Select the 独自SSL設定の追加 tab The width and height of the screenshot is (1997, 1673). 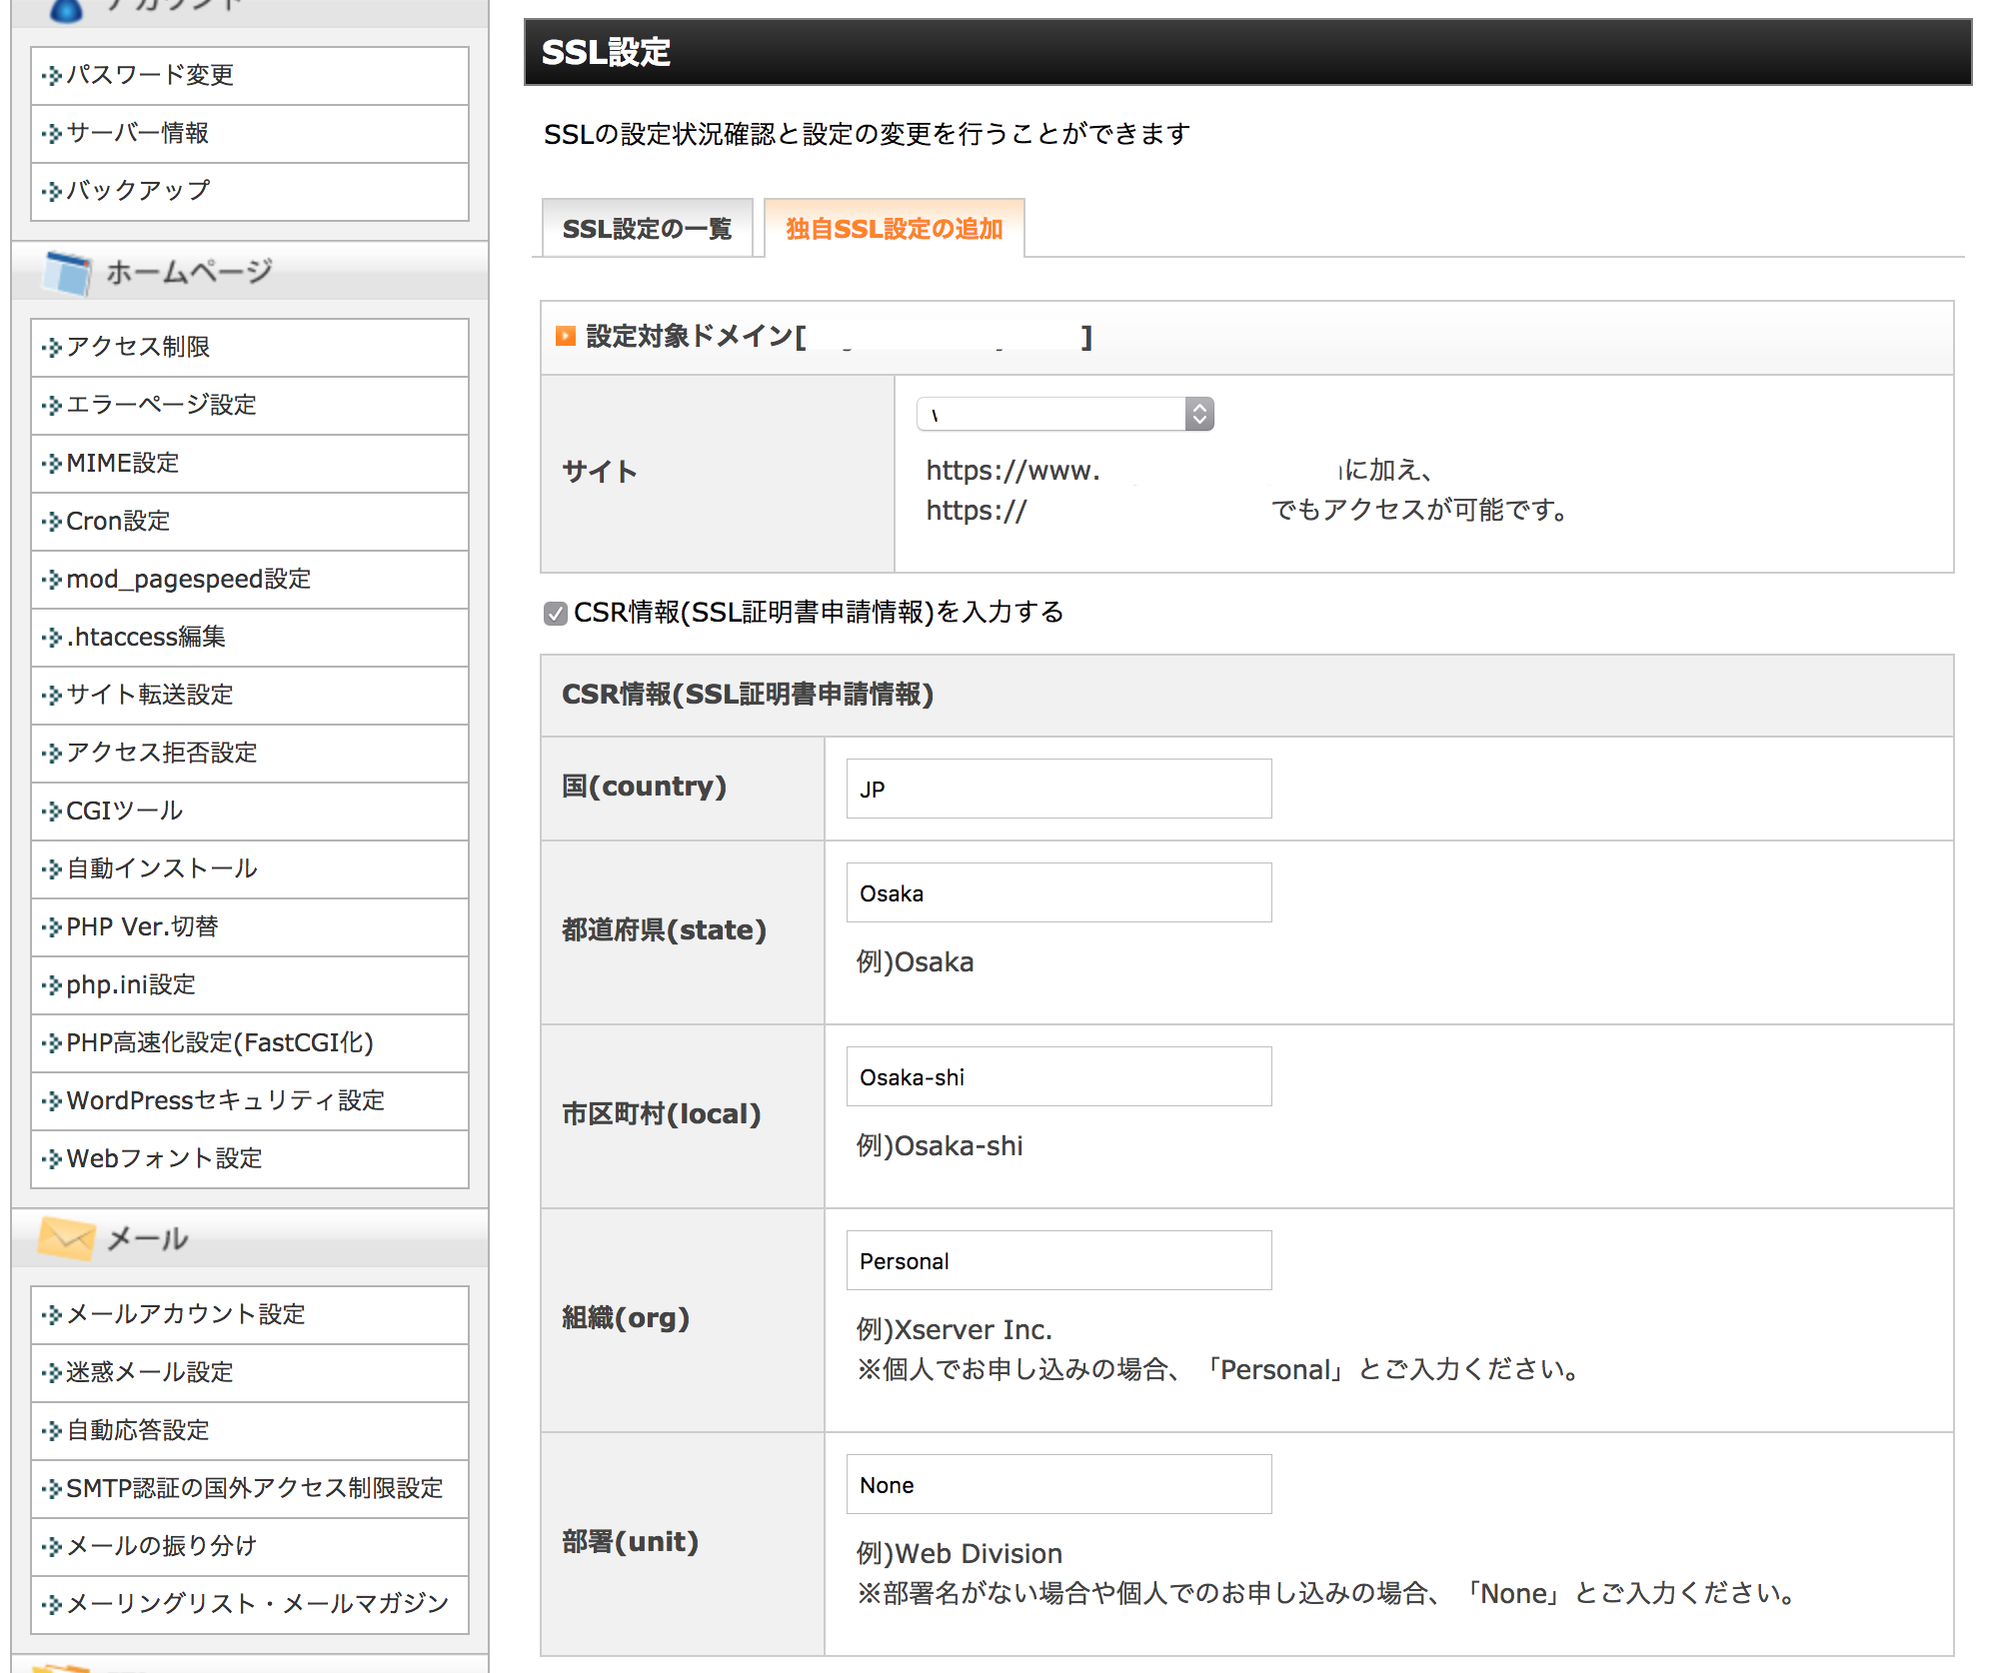click(x=895, y=228)
